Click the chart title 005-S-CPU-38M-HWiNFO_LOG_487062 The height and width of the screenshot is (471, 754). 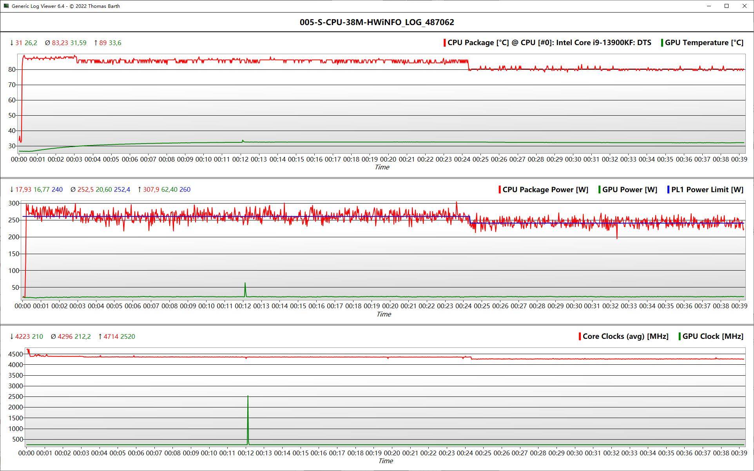point(377,22)
